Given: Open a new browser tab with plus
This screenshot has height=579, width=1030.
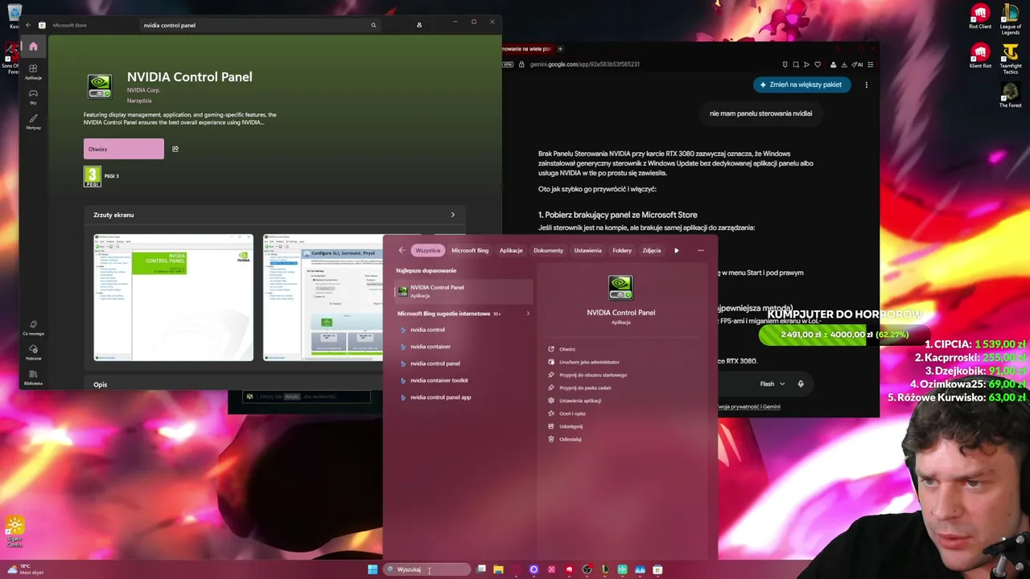Looking at the screenshot, I should point(560,48).
